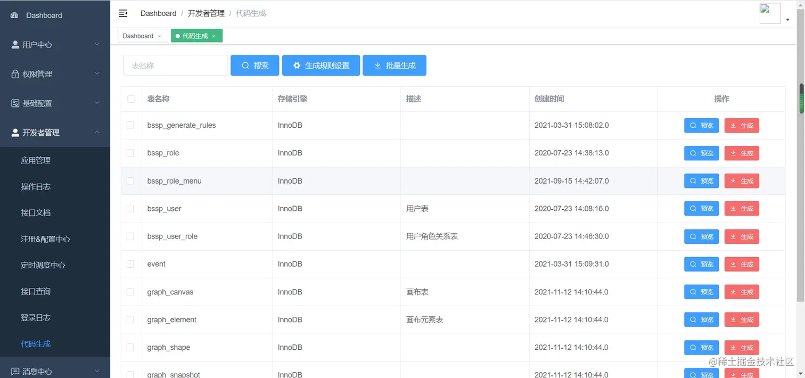
Task: Check the graph_canvas row checkbox
Action: [130, 292]
